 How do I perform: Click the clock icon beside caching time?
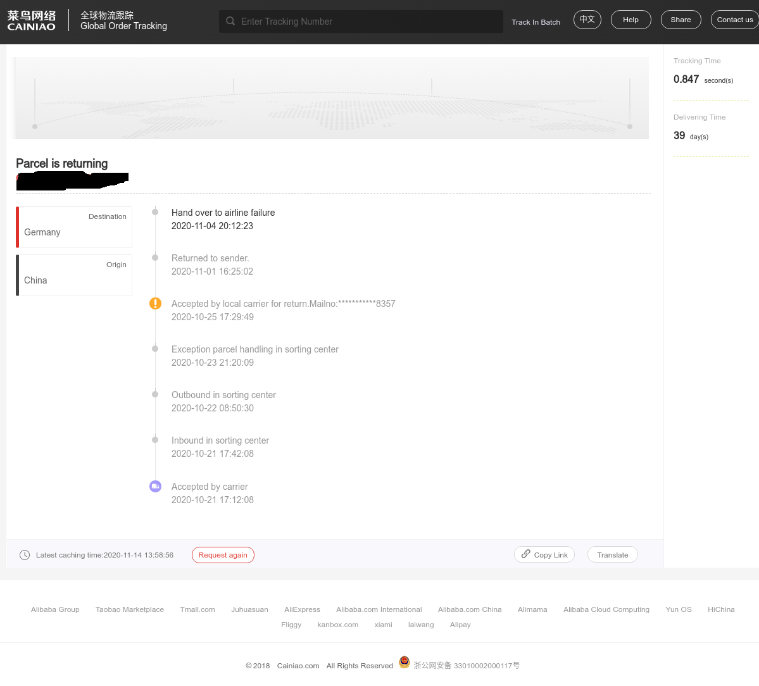(25, 555)
